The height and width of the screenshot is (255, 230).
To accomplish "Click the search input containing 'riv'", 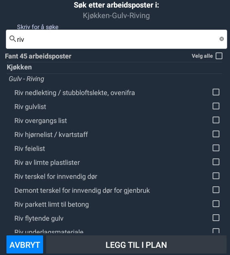I will pos(113,39).
